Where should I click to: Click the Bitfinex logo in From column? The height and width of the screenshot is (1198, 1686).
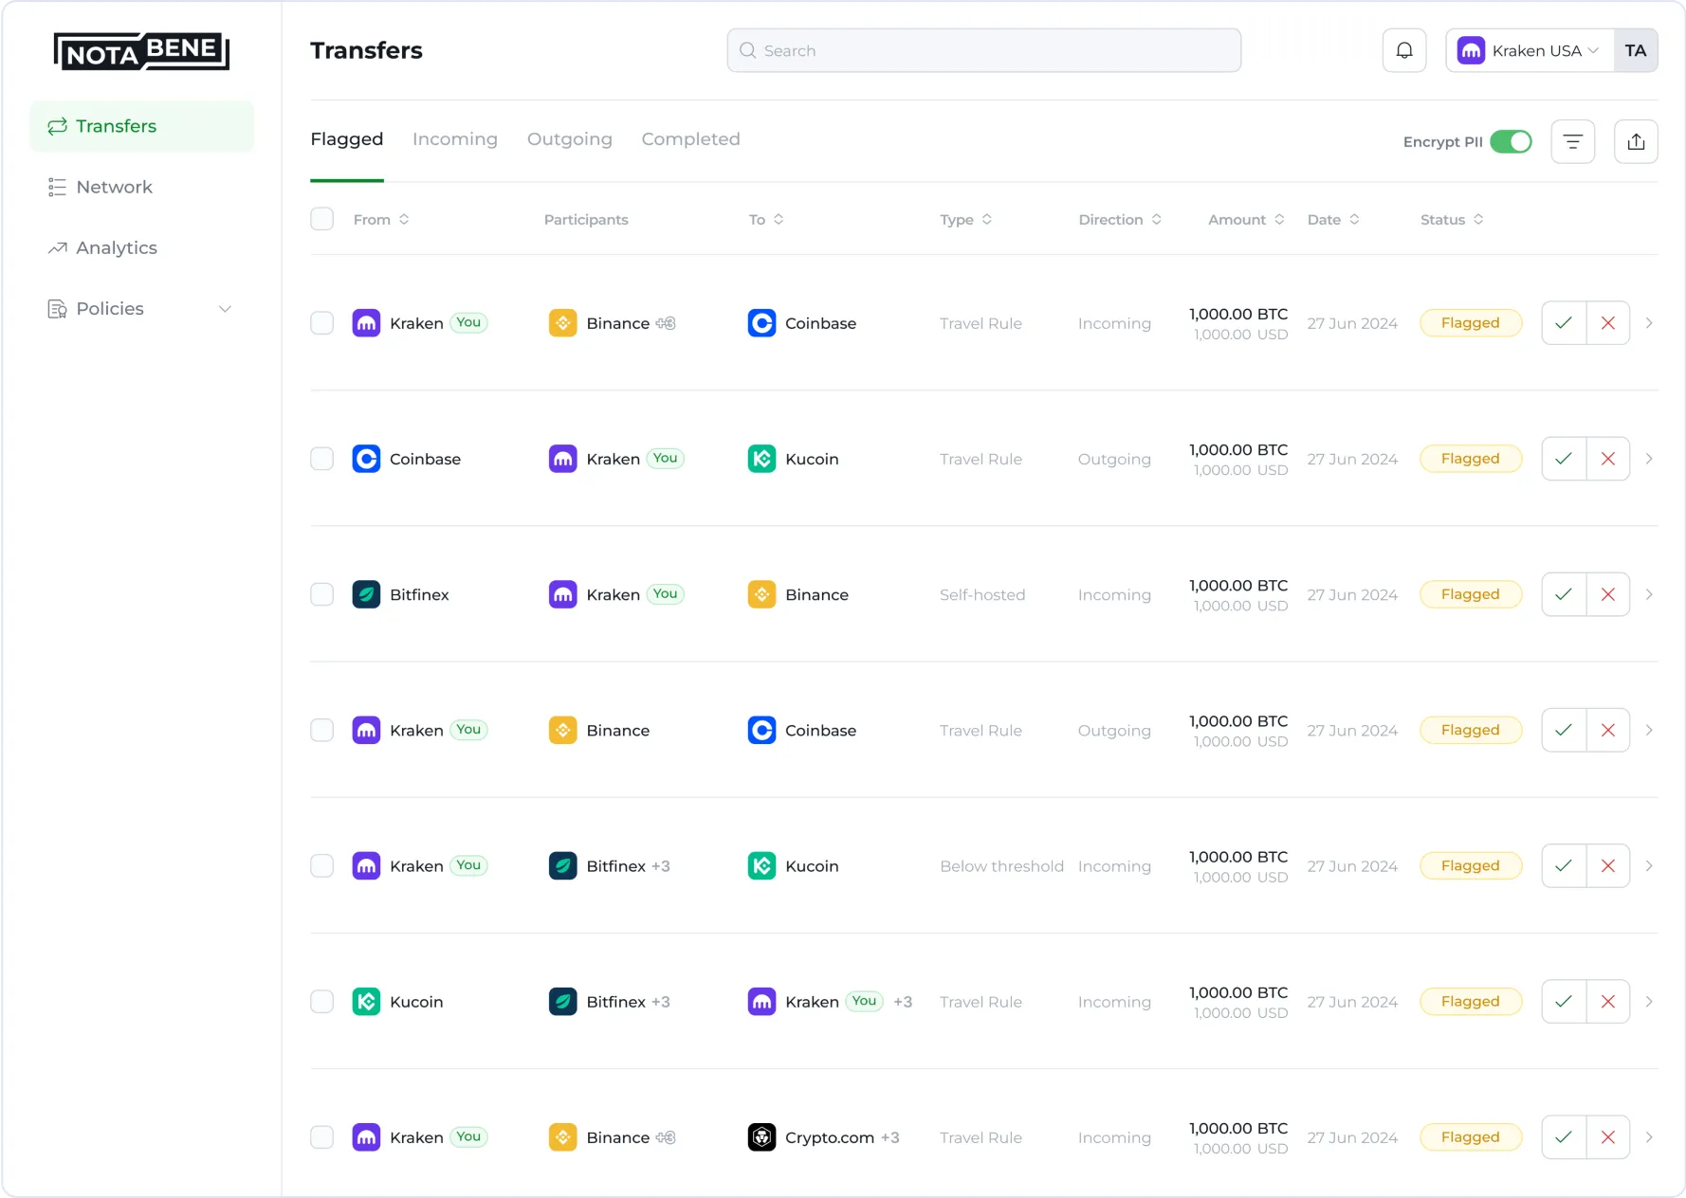366,594
